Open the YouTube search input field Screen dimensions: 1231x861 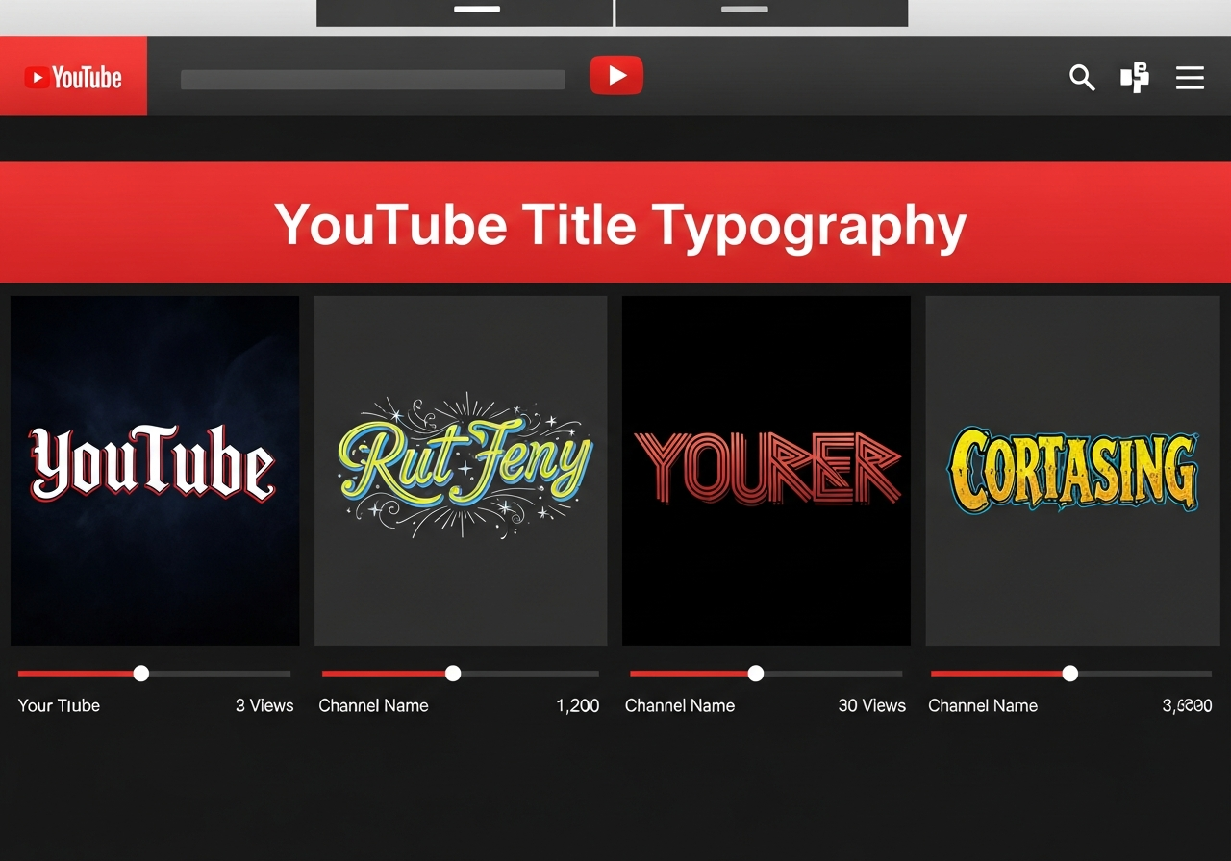(x=372, y=79)
